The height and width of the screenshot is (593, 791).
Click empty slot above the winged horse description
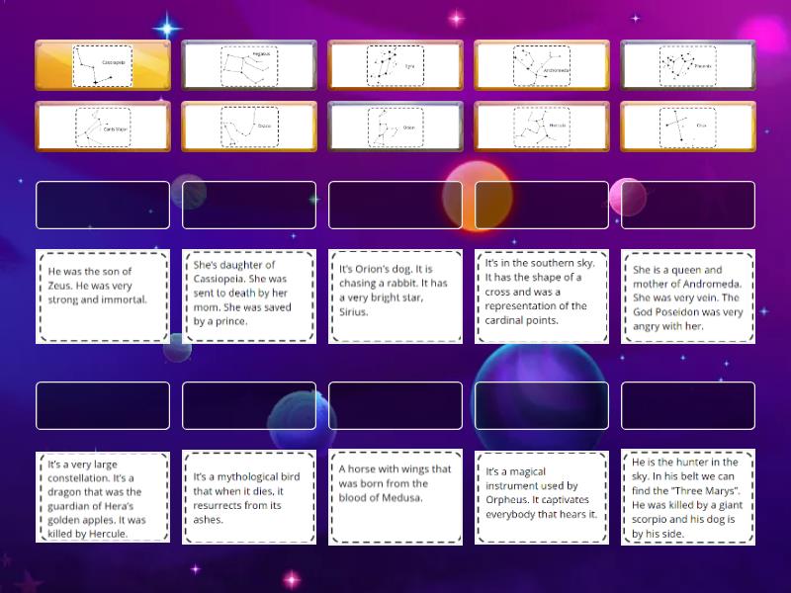point(395,405)
